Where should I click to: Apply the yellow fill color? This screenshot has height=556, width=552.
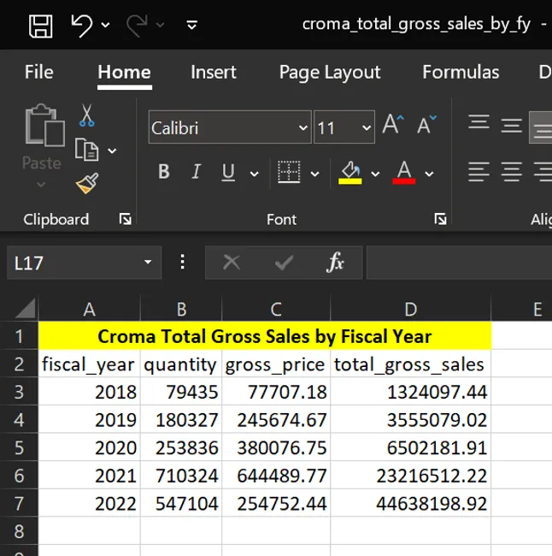click(350, 173)
